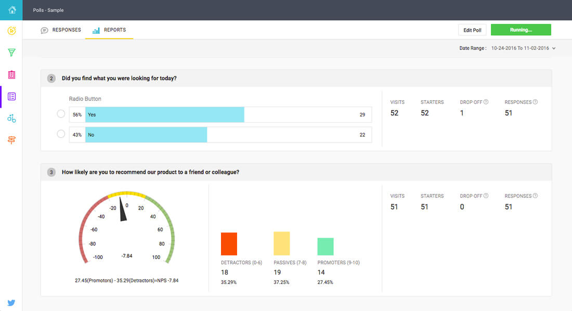The width and height of the screenshot is (572, 311).
Task: Click the Date Range label
Action: click(473, 48)
